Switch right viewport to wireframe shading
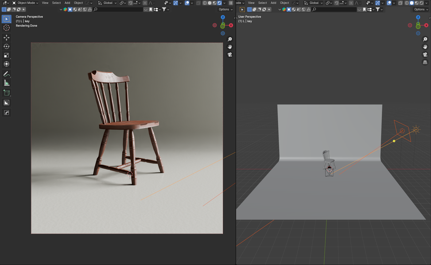 (x=407, y=3)
